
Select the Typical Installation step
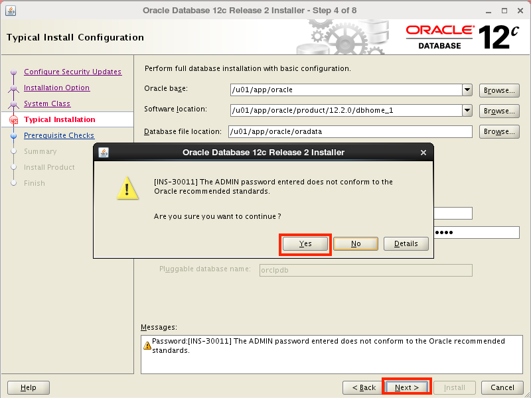(x=60, y=119)
